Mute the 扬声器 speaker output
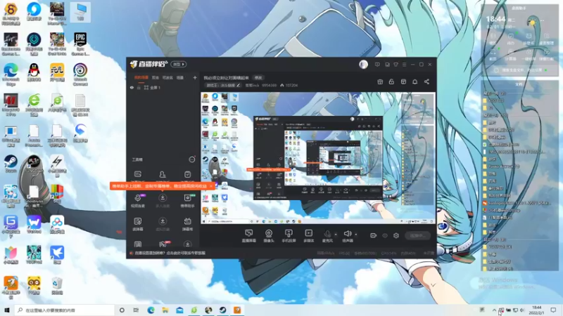 [x=347, y=236]
